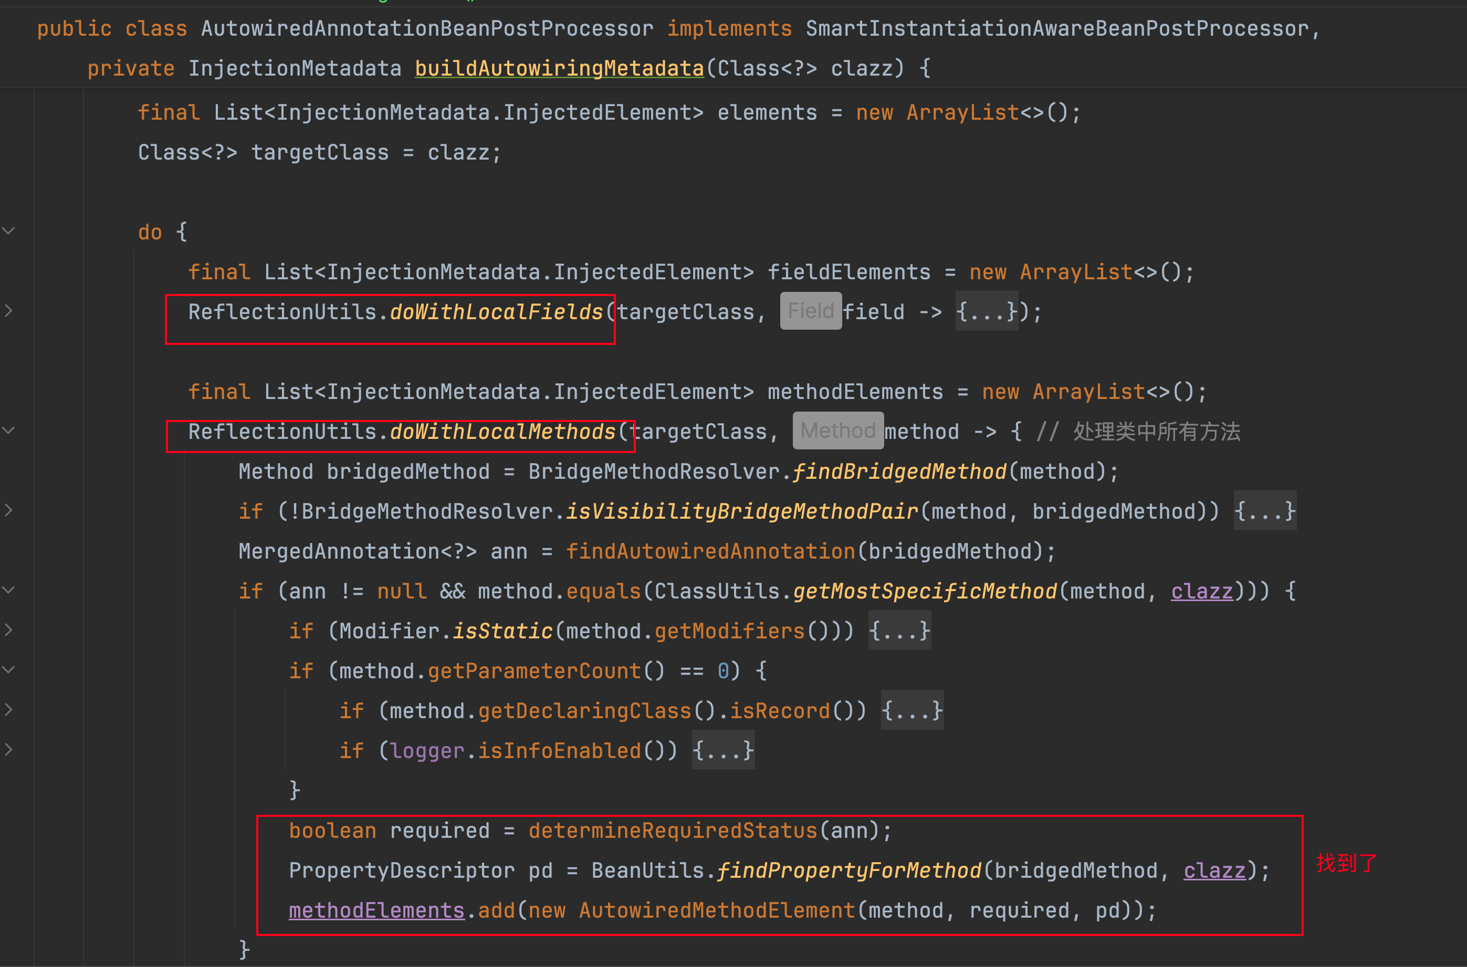Click folded {...} after field lambda
1467x967 pixels.
click(x=987, y=311)
